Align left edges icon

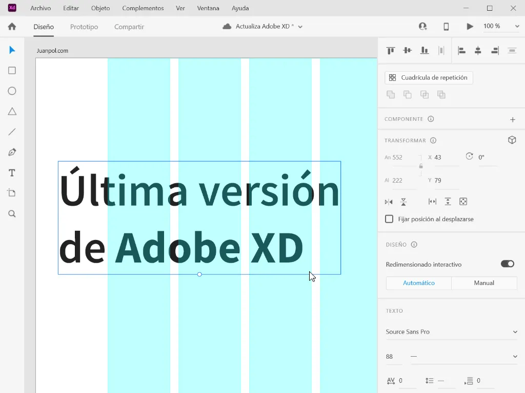pos(462,51)
